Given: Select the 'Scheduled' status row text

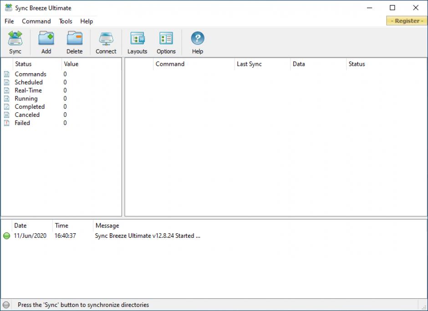Looking at the screenshot, I should pyautogui.click(x=29, y=82).
